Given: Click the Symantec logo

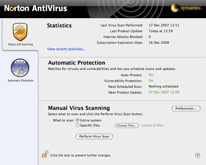Looking at the screenshot, I should coord(187,8).
